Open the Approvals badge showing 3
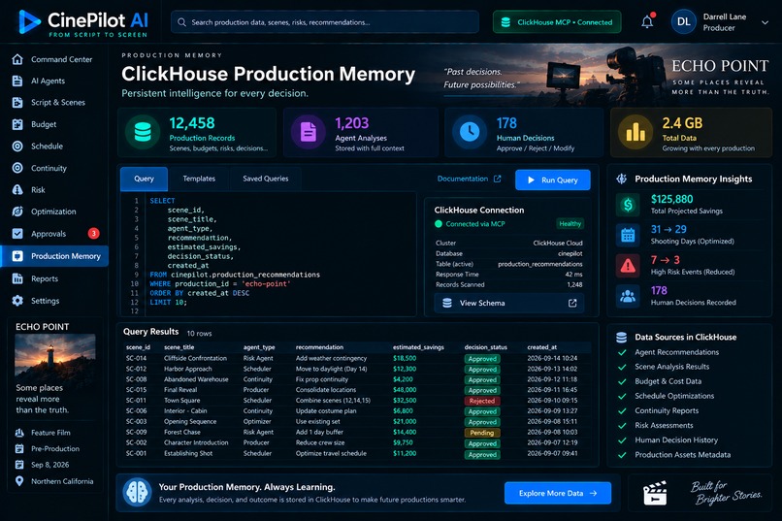Image resolution: width=782 pixels, height=521 pixels. [x=93, y=233]
